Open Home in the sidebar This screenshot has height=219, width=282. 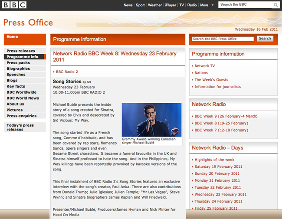click(25, 39)
